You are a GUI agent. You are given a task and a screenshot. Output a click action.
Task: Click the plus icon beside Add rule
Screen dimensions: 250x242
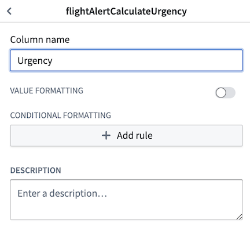pos(106,135)
